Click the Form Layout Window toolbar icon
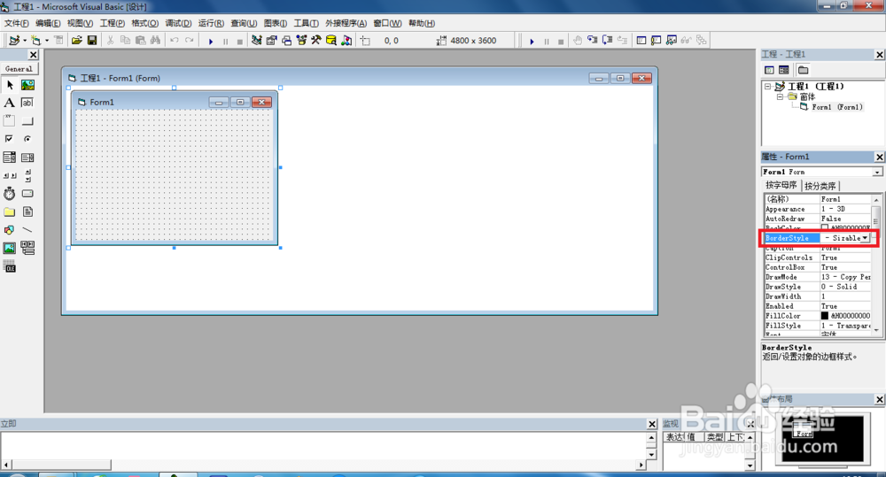The image size is (886, 477). pyautogui.click(x=286, y=40)
